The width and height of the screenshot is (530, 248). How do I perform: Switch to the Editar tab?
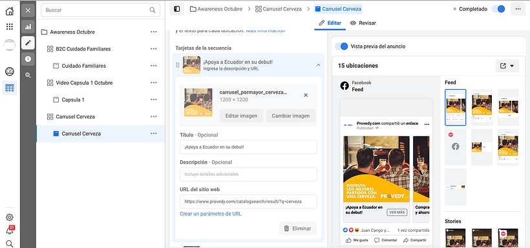coord(330,23)
